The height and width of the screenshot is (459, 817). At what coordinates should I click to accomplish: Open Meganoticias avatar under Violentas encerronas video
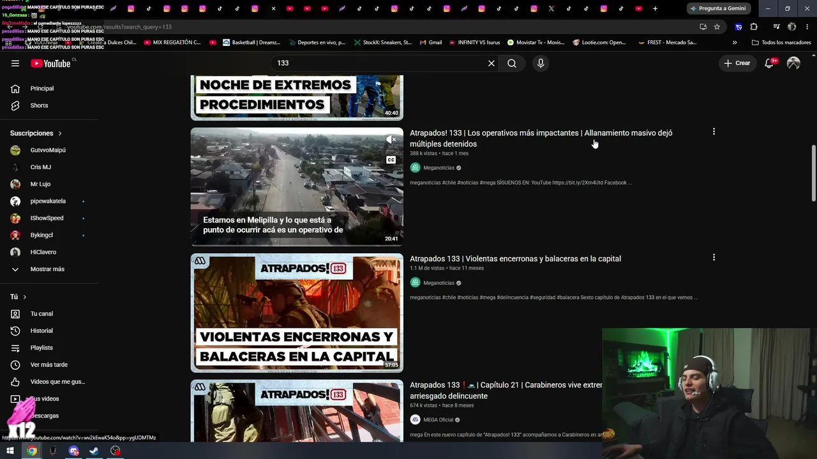tap(415, 283)
